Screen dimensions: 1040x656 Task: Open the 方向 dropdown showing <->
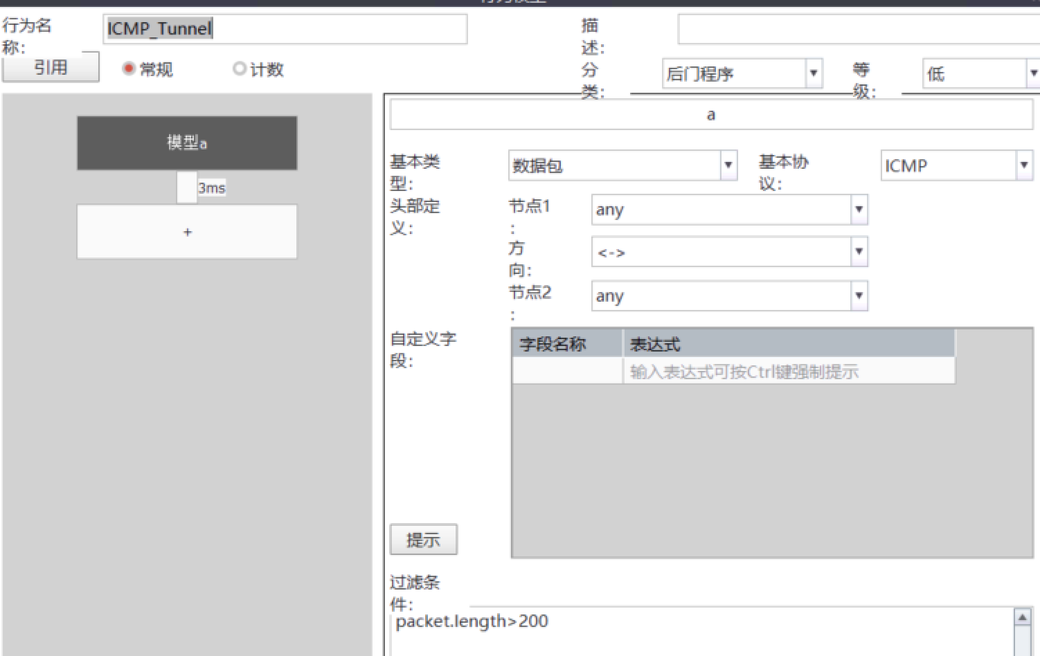tap(859, 253)
